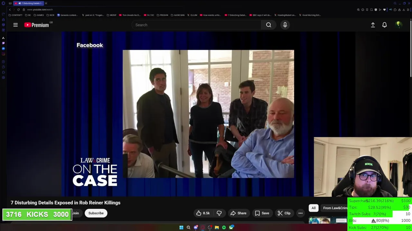Open File Explorer from the taskbar
This screenshot has height=231, width=412.
(x=217, y=227)
